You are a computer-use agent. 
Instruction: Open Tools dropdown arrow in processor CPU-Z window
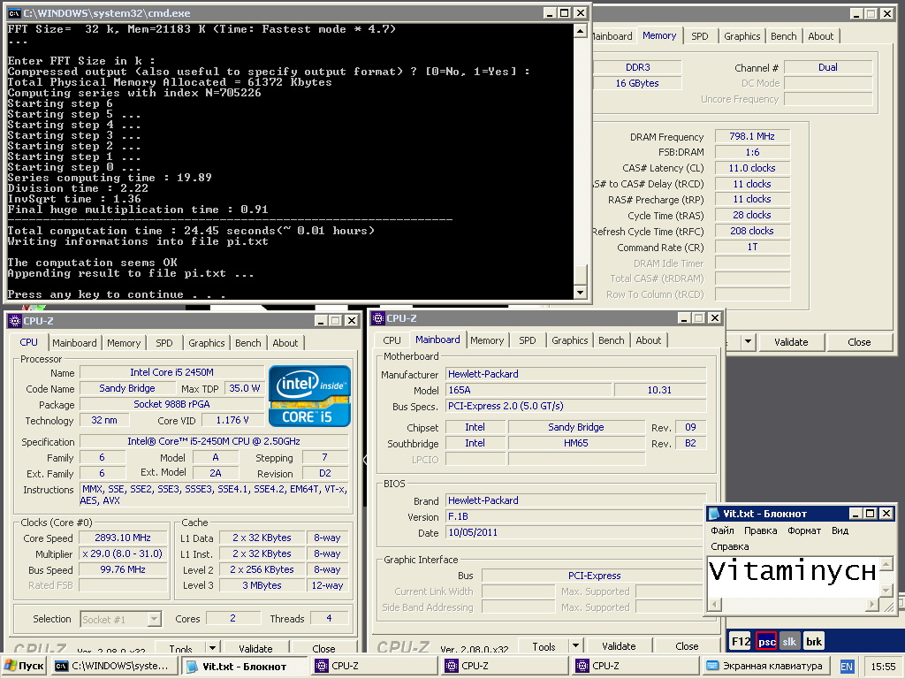tap(212, 648)
